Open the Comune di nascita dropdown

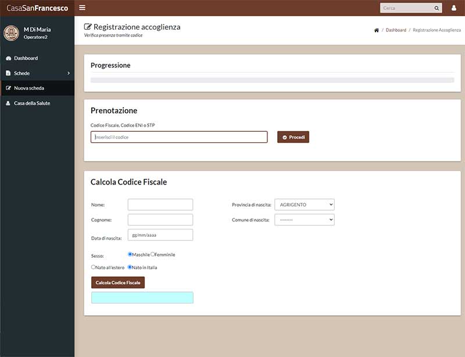click(305, 219)
